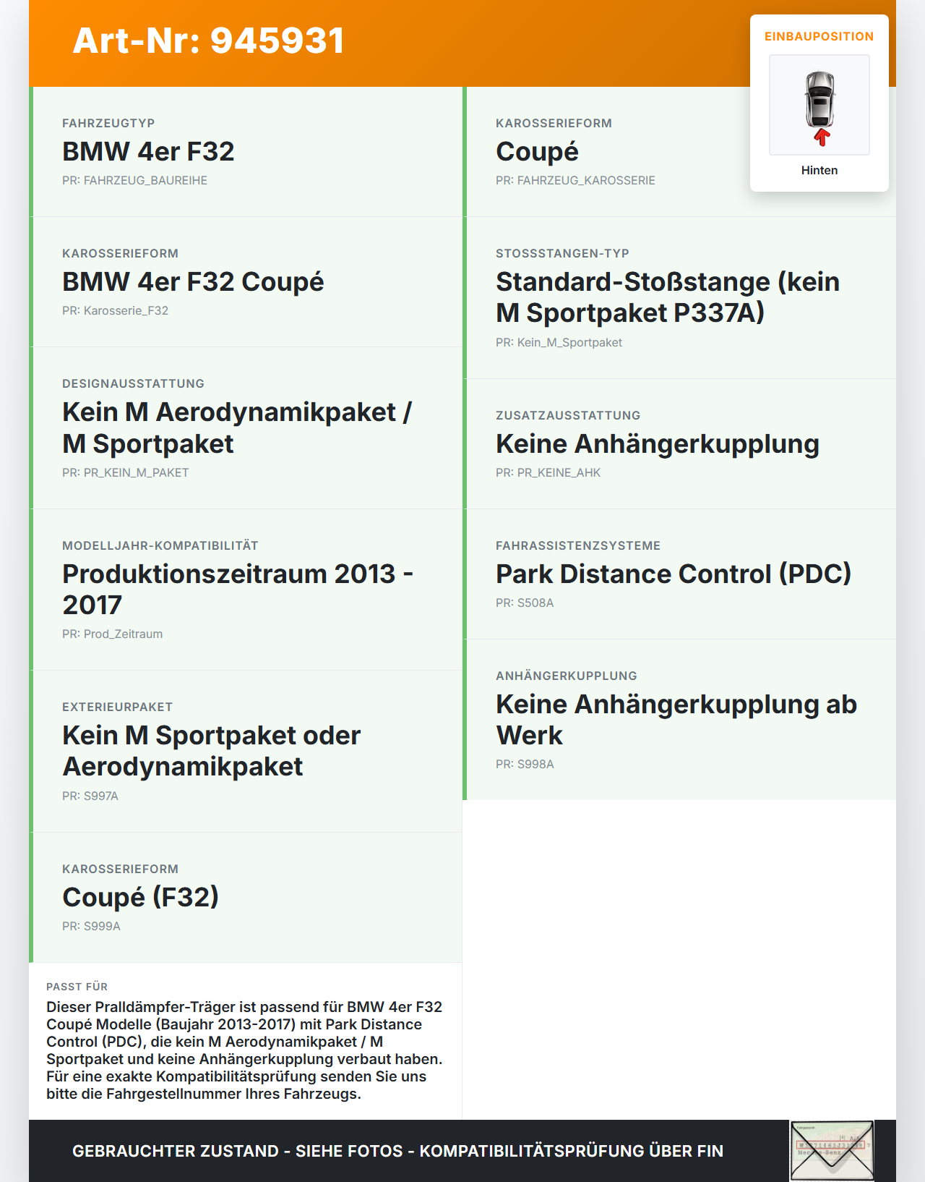The image size is (925, 1182).
Task: Click the PASST FÜR description paragraph
Action: [x=245, y=1050]
